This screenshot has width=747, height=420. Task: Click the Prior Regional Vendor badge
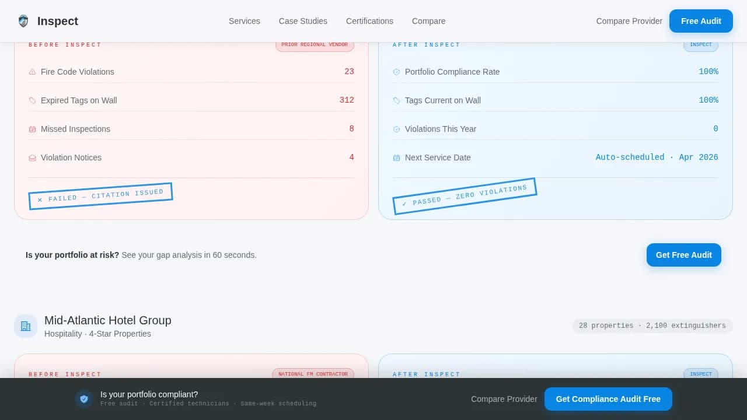315,45
